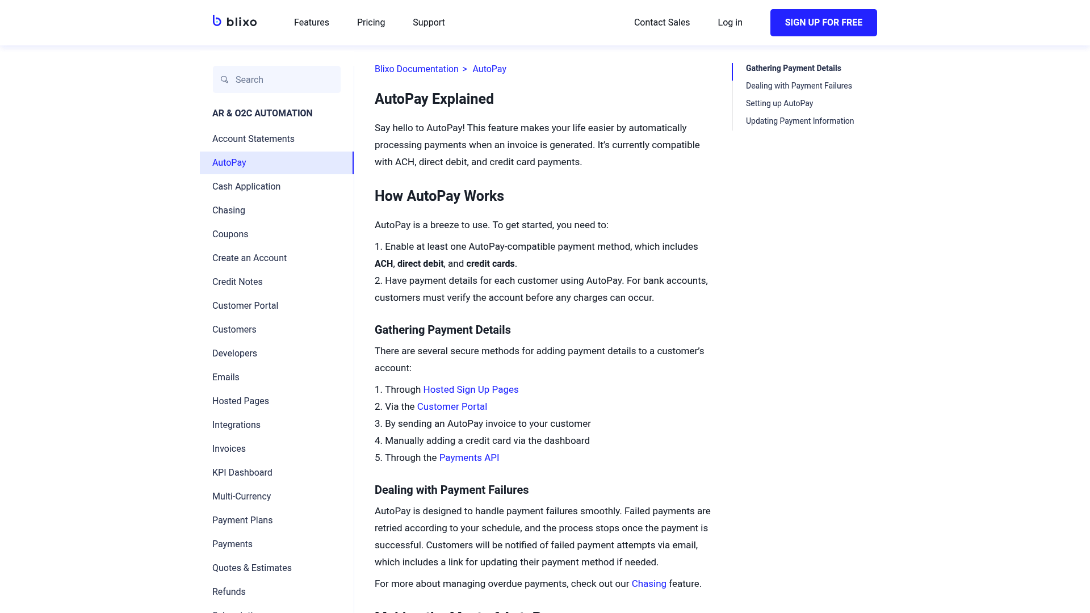Open Customer Portal in sidebar

point(245,306)
